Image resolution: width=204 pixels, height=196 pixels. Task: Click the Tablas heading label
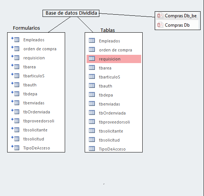coord(108,30)
